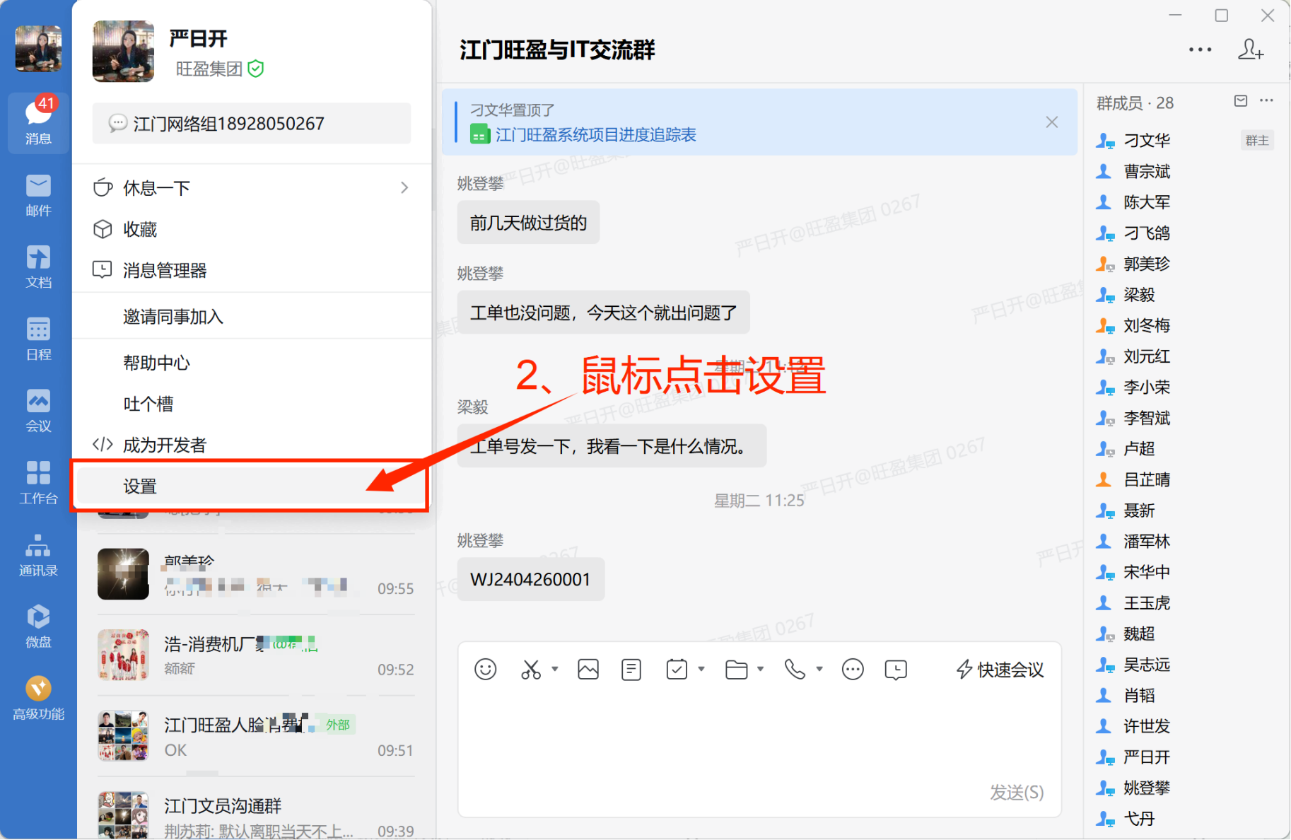Dismiss the pinned message banner
Viewport: 1291px width, 840px height.
point(1052,122)
